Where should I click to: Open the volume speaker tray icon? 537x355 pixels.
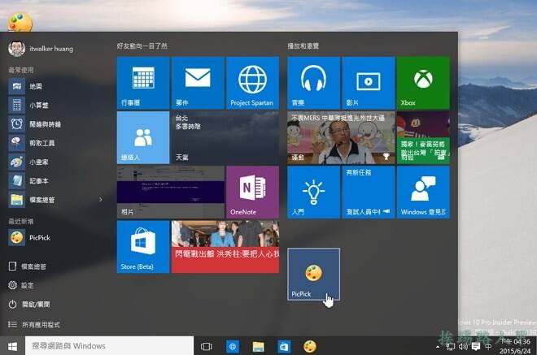[x=463, y=347]
